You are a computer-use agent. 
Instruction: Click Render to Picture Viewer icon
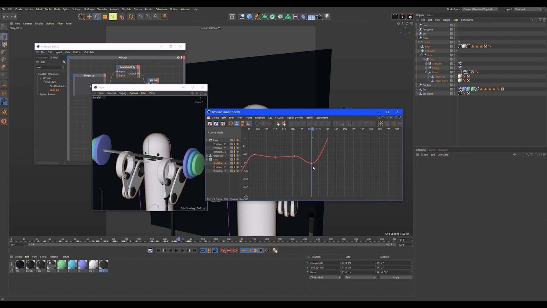402,17
